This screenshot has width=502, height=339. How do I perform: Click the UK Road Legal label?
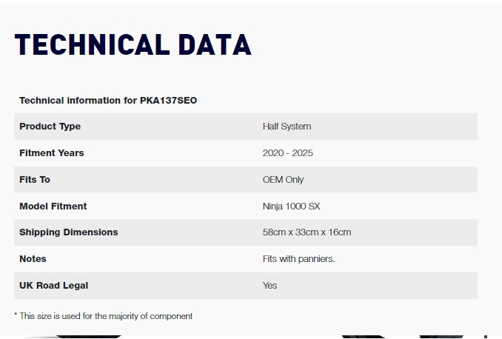[x=54, y=285]
